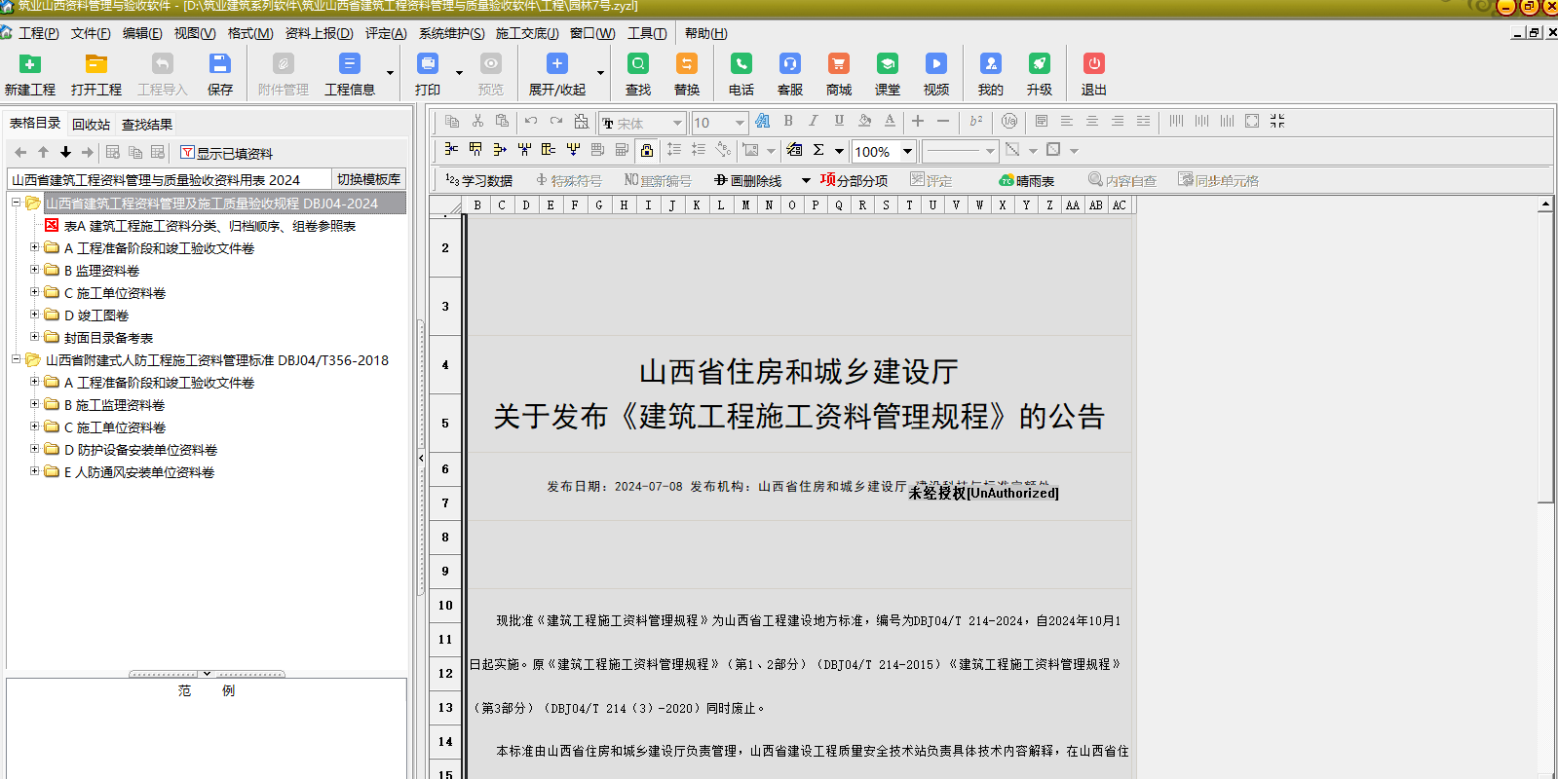Collapse the 山西省附建式人防工程 tree node
The image size is (1558, 779).
[x=17, y=359]
